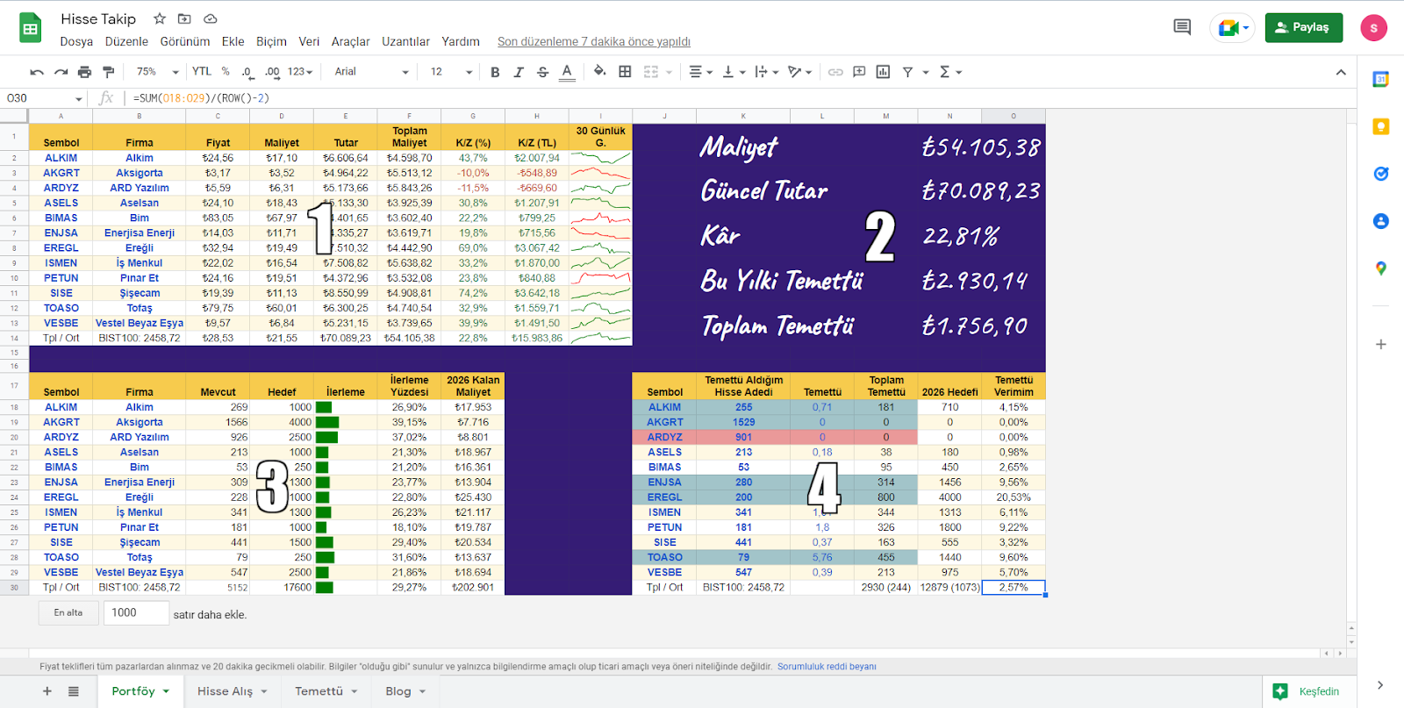Screen dimensions: 1404x708
Task: Check cloud document status icon
Action: pyautogui.click(x=210, y=18)
